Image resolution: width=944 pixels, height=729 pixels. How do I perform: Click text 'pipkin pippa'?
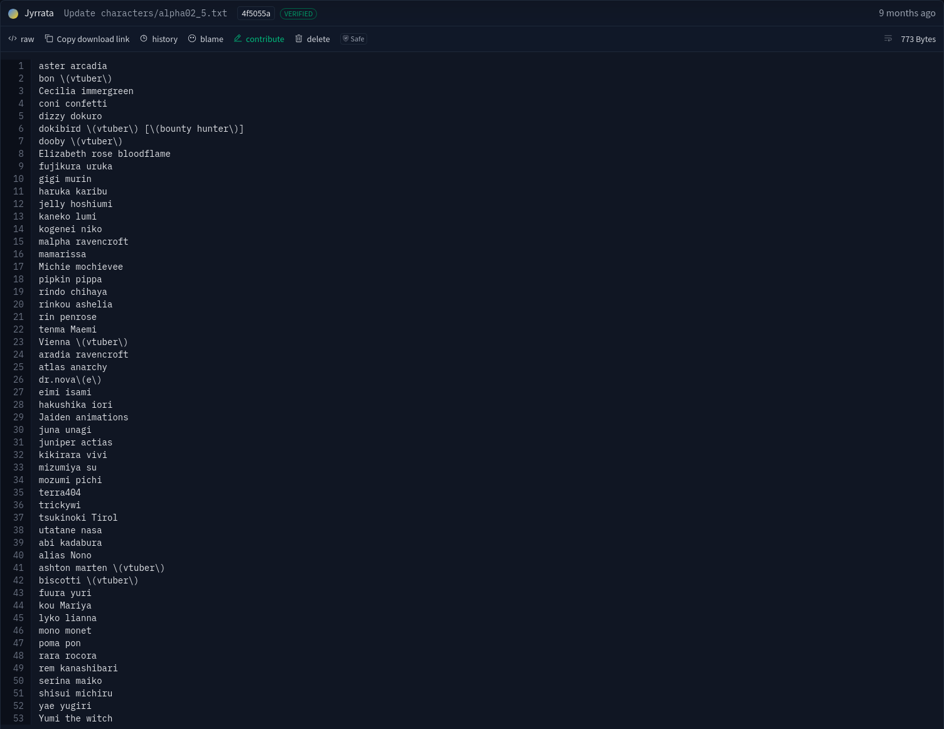click(x=70, y=279)
